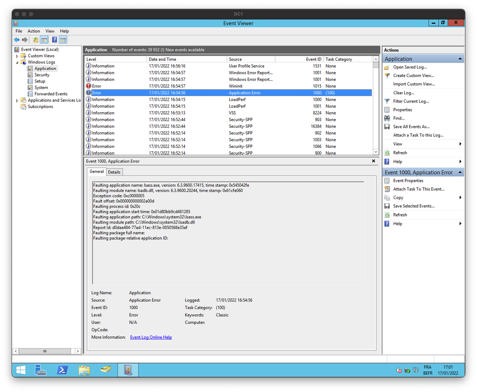Open the View menu in menu bar
477x392 pixels.
click(50, 31)
